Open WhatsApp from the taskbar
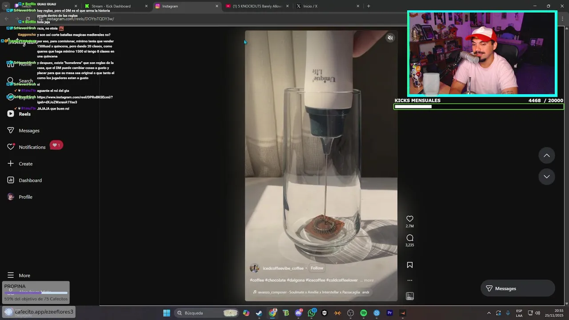Screen dimensions: 569x320 coord(312,313)
